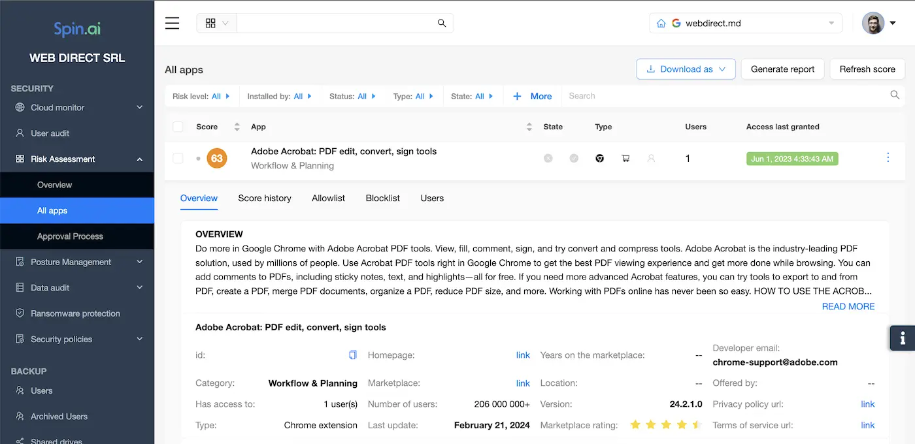Open the Blocklist tab
The width and height of the screenshot is (915, 444).
coord(382,198)
